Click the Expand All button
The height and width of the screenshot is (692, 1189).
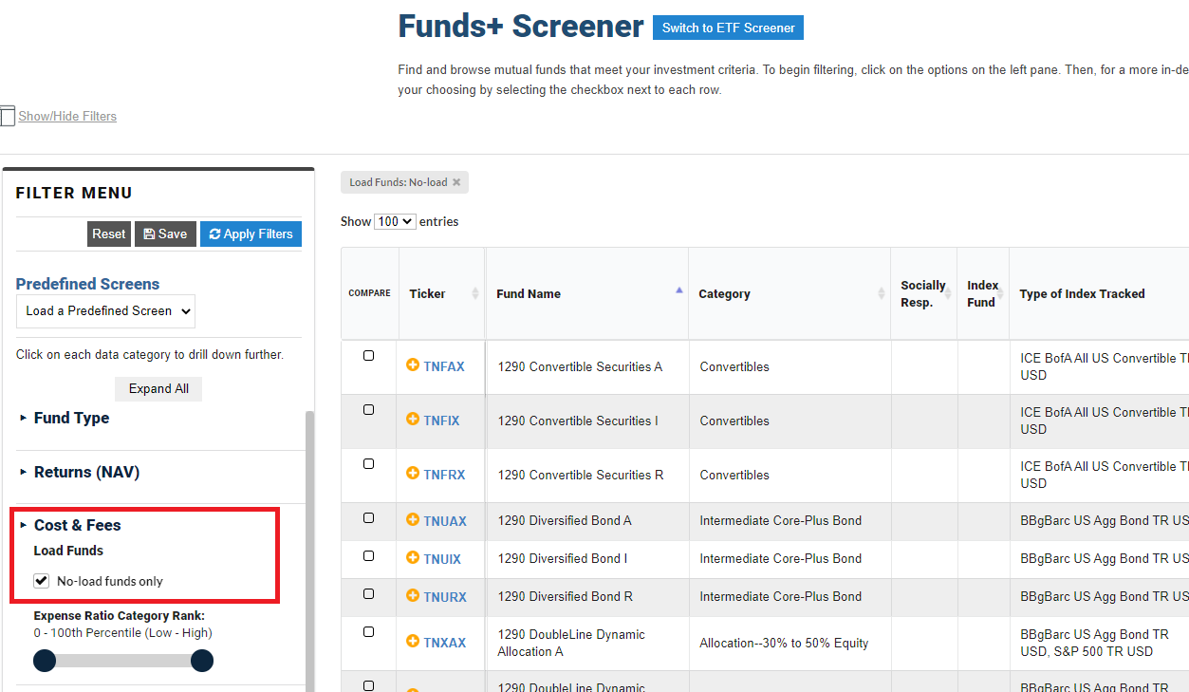coord(158,389)
